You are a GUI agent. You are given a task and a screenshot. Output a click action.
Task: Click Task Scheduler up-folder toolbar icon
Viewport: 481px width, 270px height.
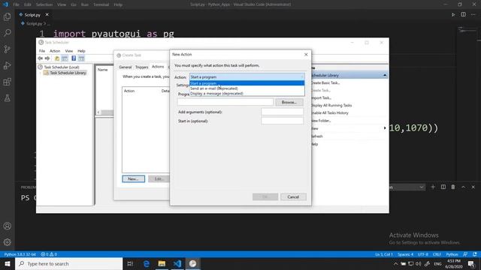pyautogui.click(x=57, y=58)
